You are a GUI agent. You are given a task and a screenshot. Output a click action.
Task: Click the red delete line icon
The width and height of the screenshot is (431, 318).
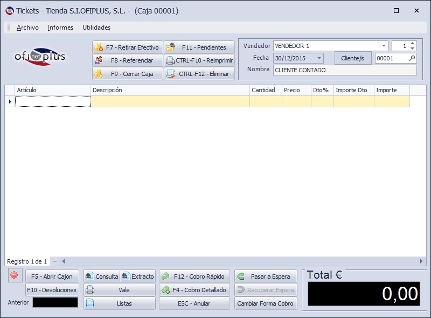pyautogui.click(x=15, y=275)
